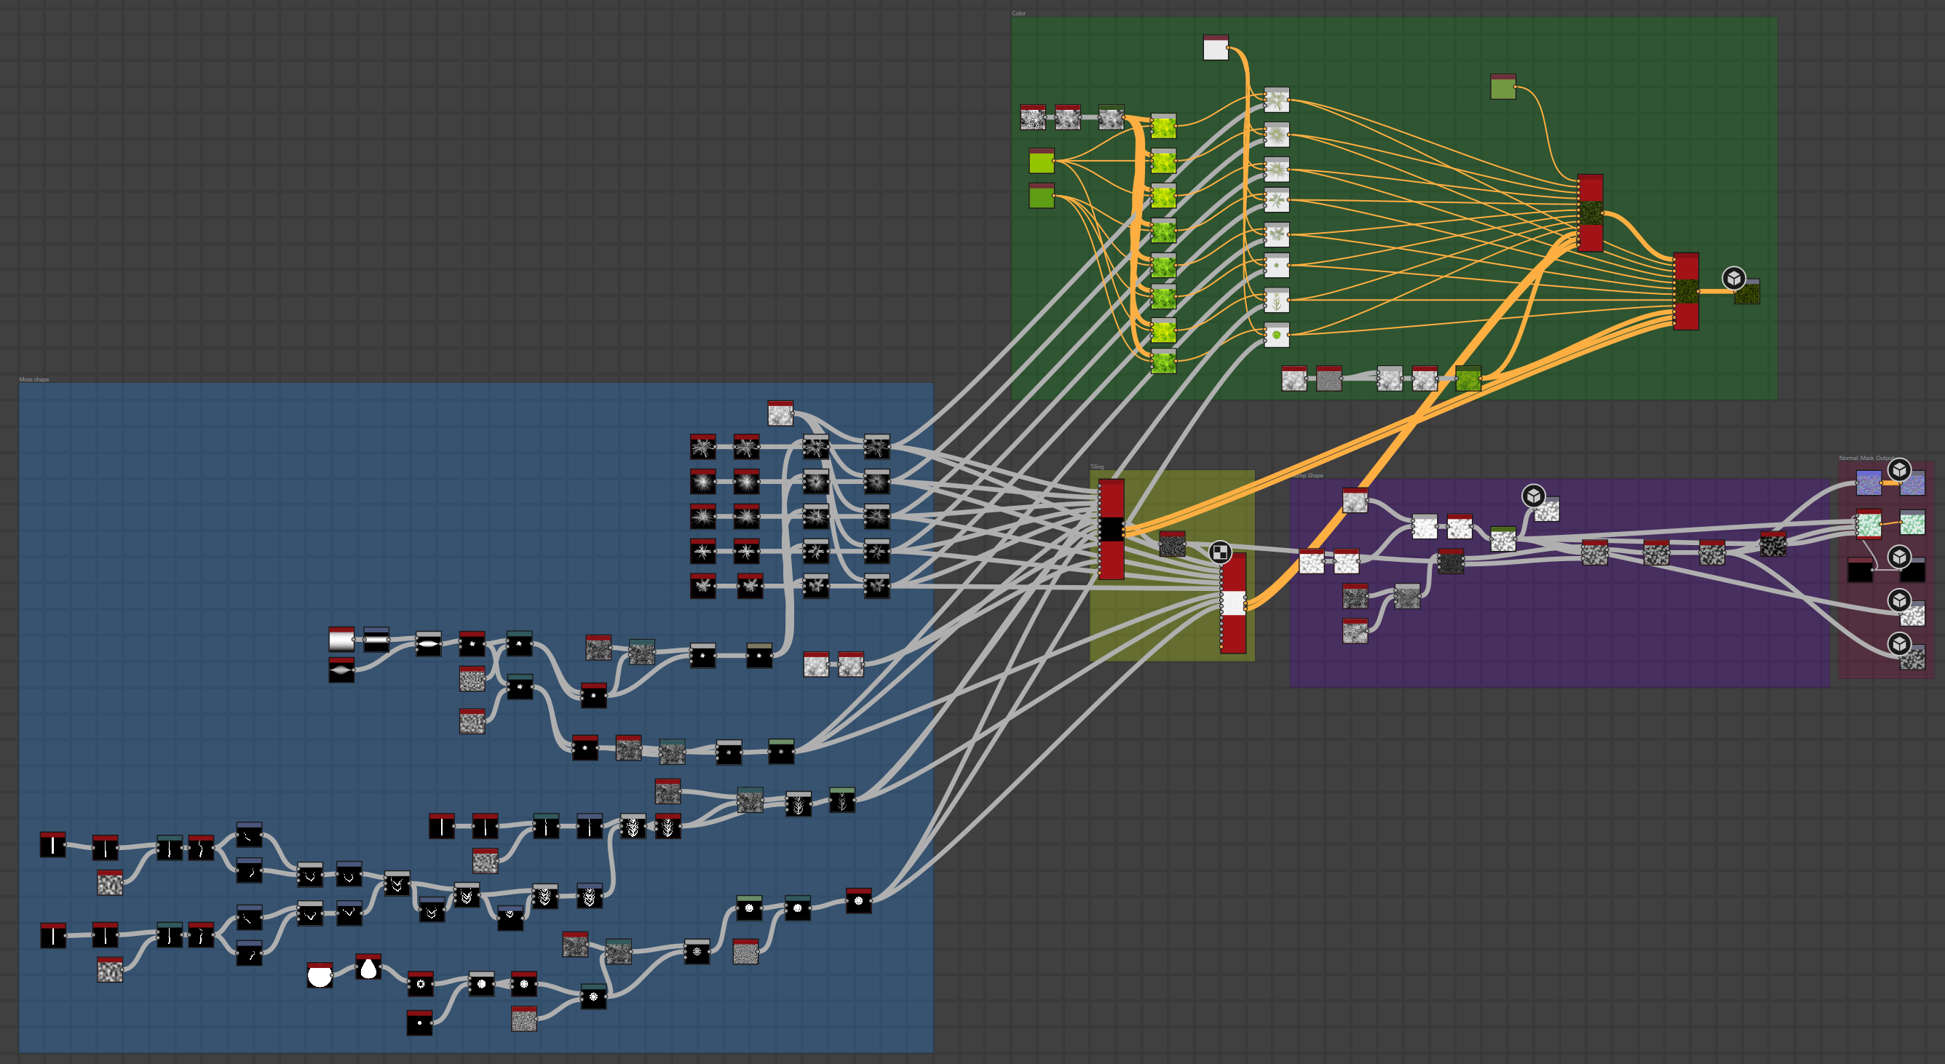Select the high-contrast black-white noise node in Color frame
The image size is (1945, 1064).
1033,117
